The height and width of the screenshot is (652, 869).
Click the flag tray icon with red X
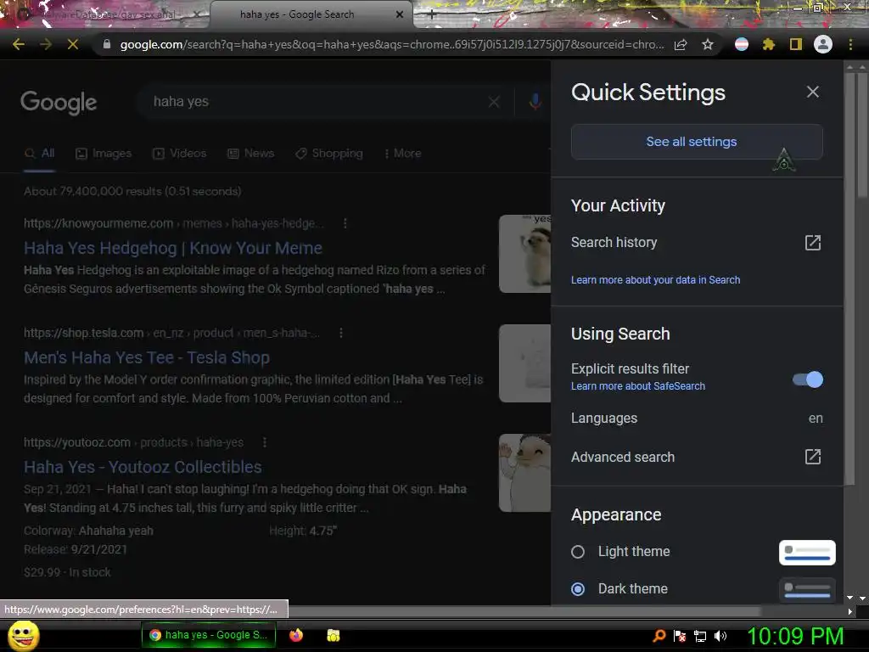[x=680, y=636]
